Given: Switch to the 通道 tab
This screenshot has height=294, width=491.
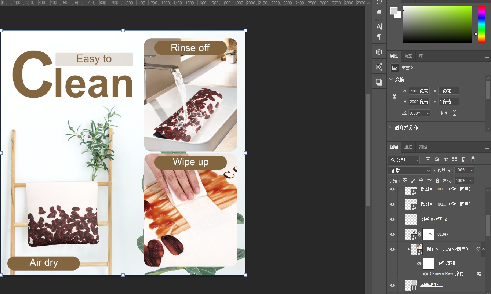Looking at the screenshot, I should coord(408,147).
